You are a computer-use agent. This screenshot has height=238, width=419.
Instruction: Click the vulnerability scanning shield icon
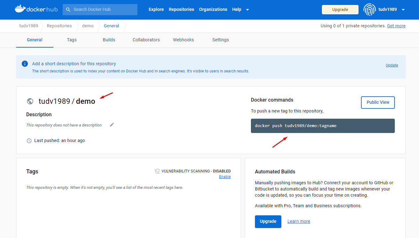point(157,171)
